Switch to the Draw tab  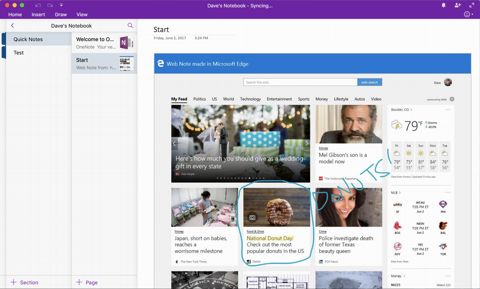(61, 14)
